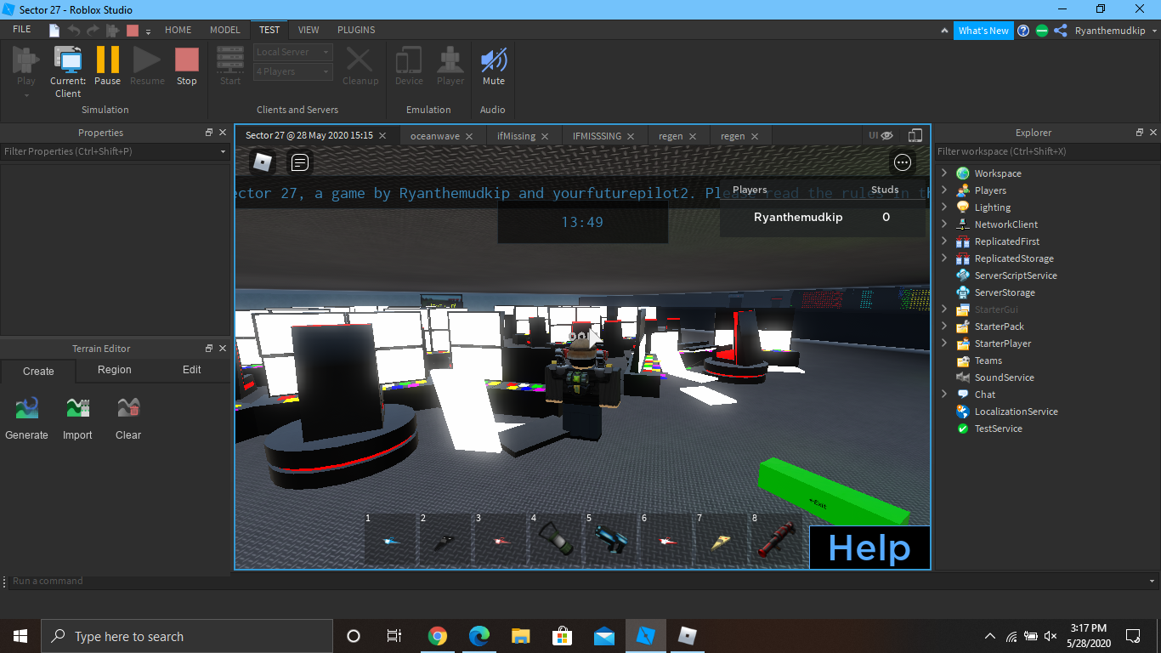This screenshot has width=1161, height=653.
Task: Open File Explorer from the taskbar
Action: pyautogui.click(x=521, y=636)
